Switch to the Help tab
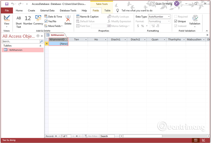Screen dimensions: 211x143 pyautogui.click(x=84, y=10)
